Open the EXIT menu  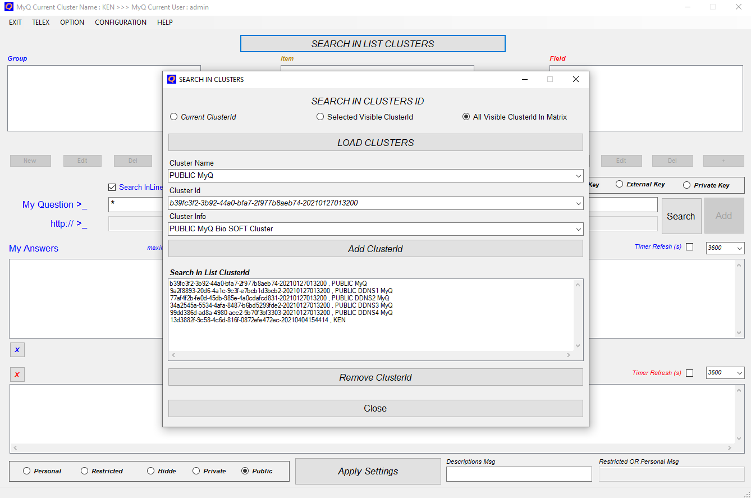(15, 22)
